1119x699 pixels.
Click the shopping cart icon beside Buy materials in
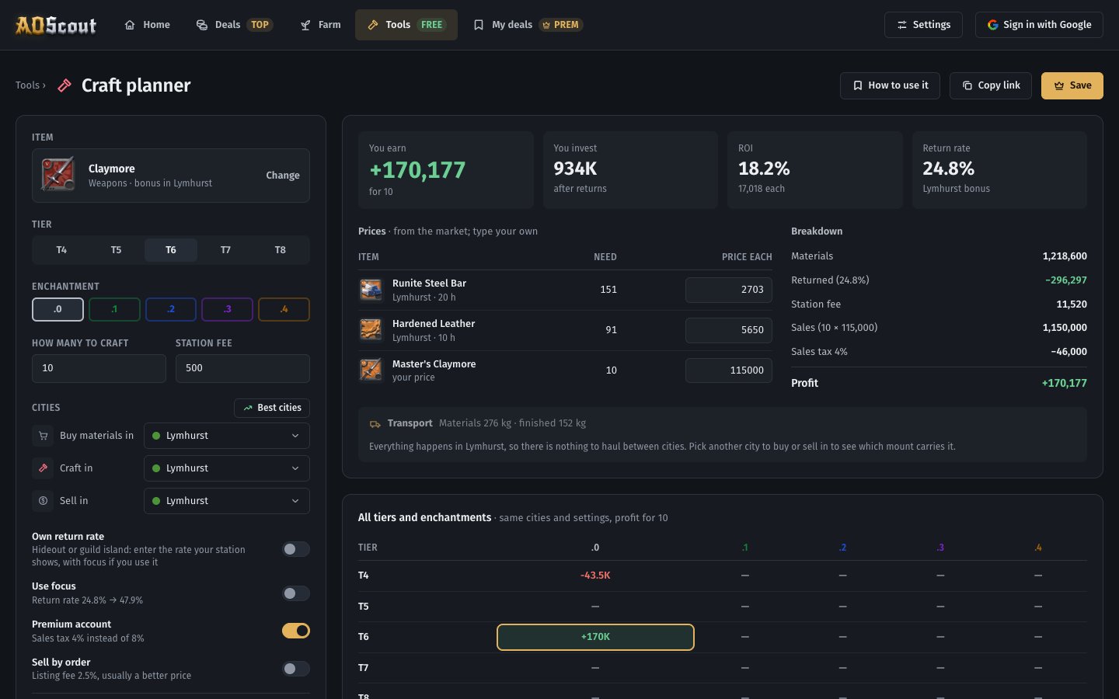[43, 436]
